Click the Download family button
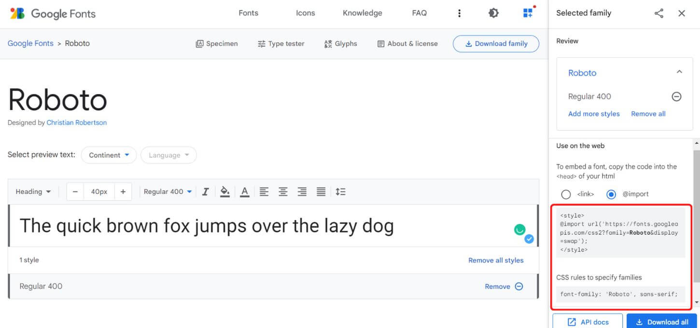This screenshot has width=700, height=328. pos(496,43)
